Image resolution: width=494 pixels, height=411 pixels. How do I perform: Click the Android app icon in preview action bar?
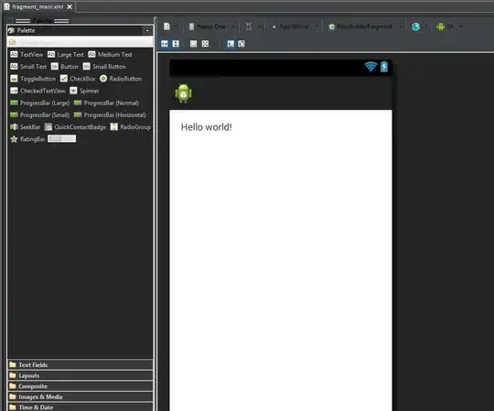183,93
